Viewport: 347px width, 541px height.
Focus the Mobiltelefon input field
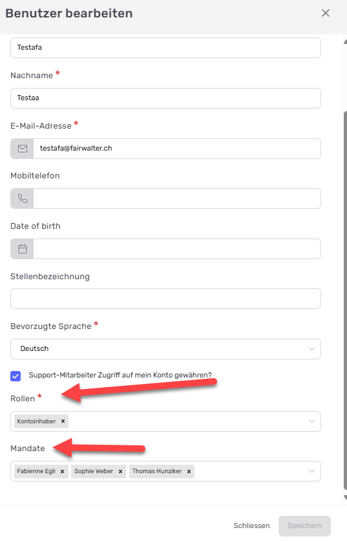pyautogui.click(x=177, y=198)
